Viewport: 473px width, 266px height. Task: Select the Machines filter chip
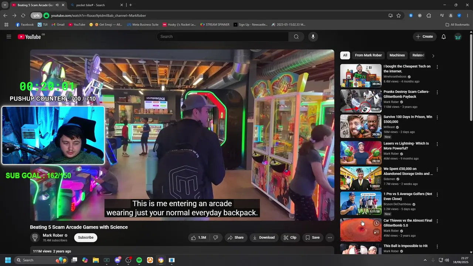(397, 55)
